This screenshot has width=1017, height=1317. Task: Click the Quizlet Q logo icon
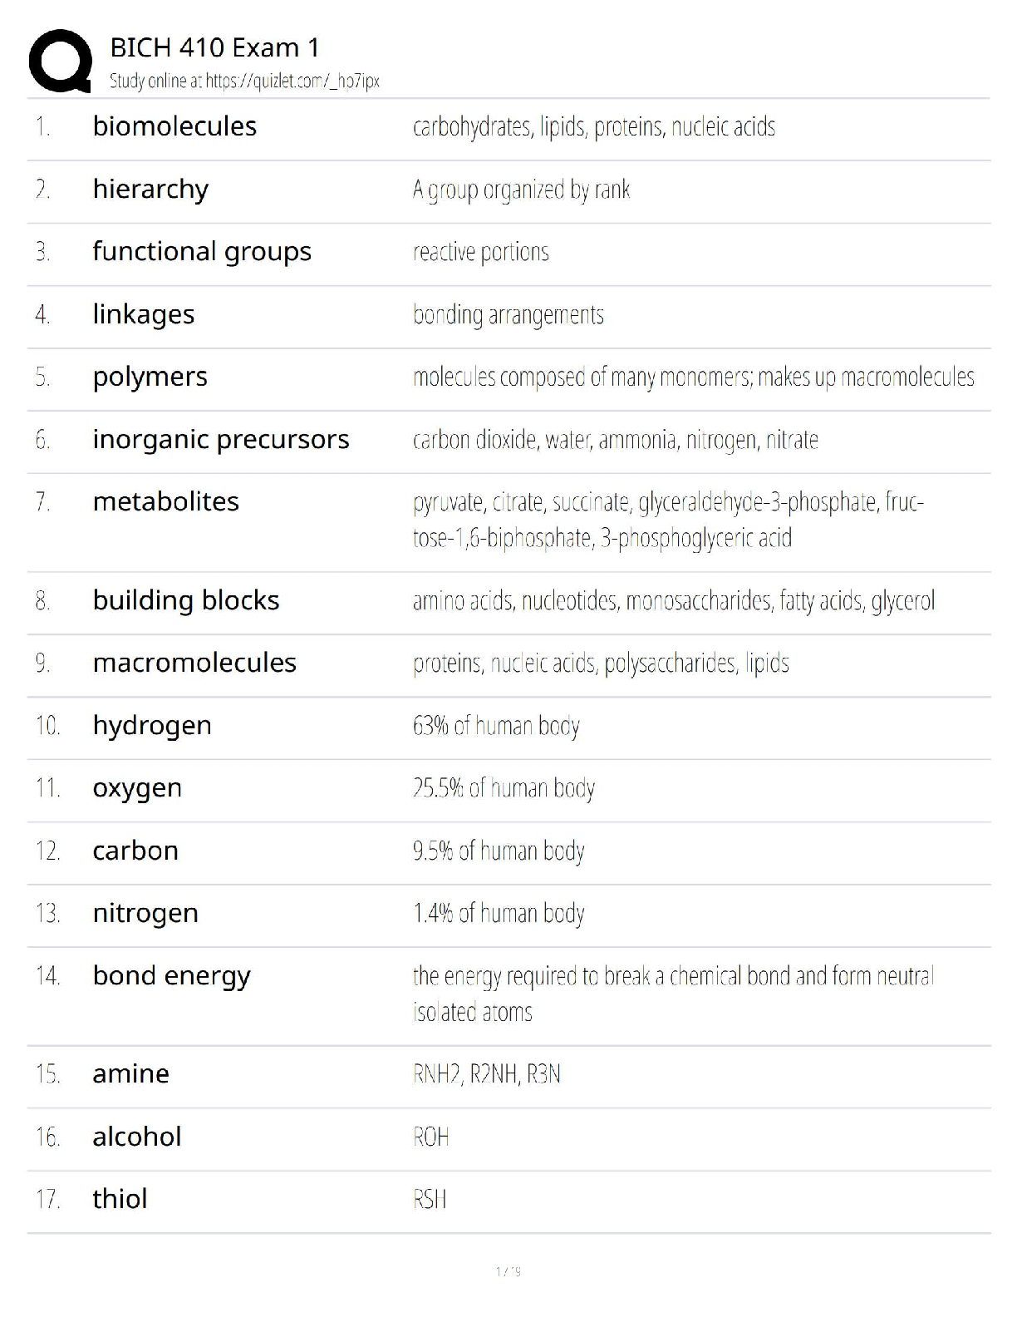pyautogui.click(x=60, y=61)
